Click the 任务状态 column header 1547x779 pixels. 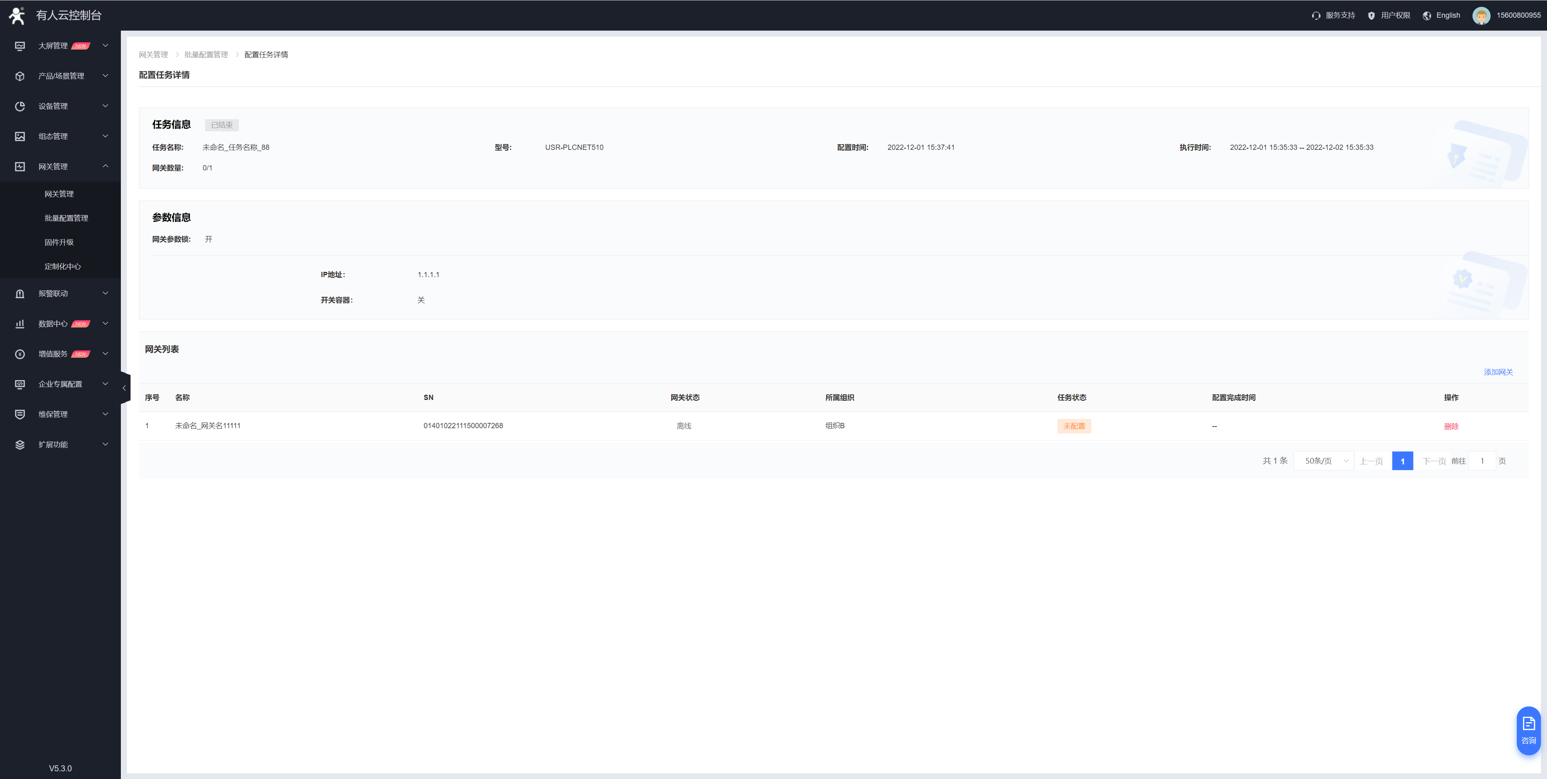click(1071, 398)
